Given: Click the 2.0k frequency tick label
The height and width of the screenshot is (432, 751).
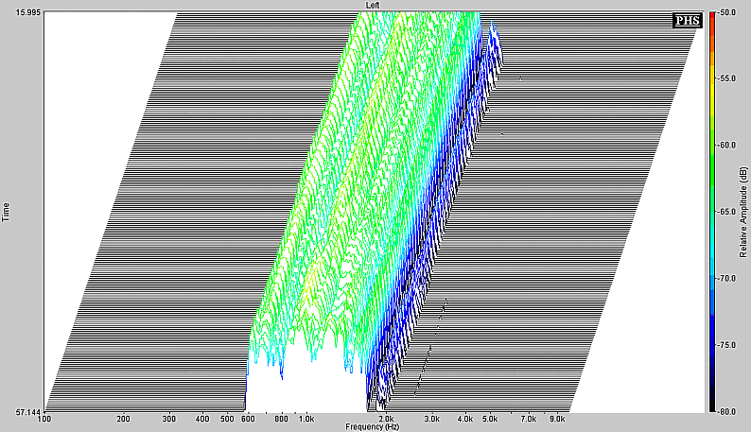Looking at the screenshot, I should tap(385, 418).
